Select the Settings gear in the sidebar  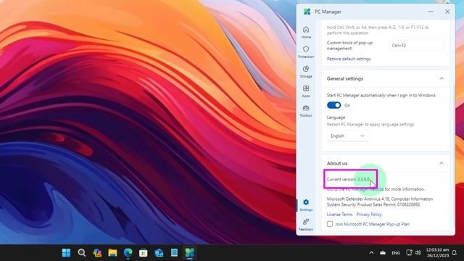306,204
